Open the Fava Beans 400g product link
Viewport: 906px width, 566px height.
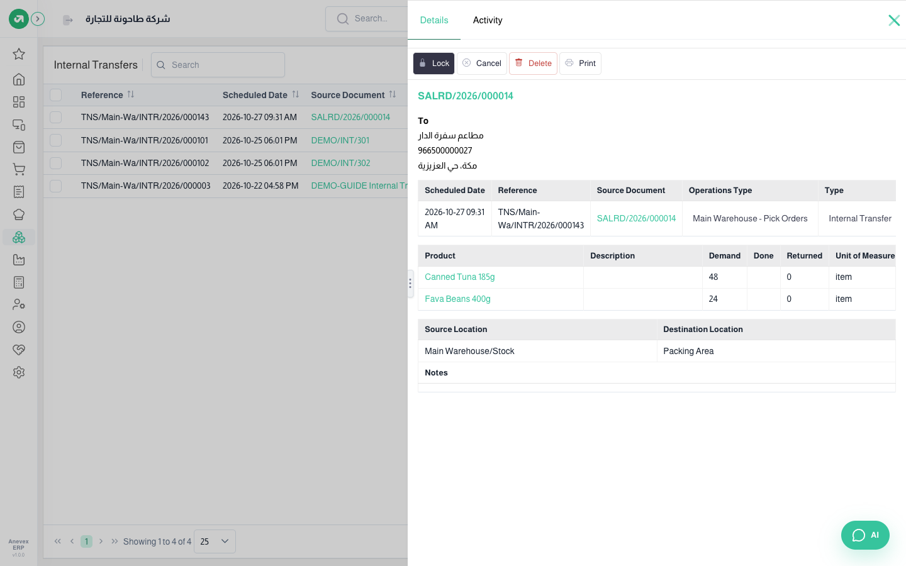coord(457,299)
